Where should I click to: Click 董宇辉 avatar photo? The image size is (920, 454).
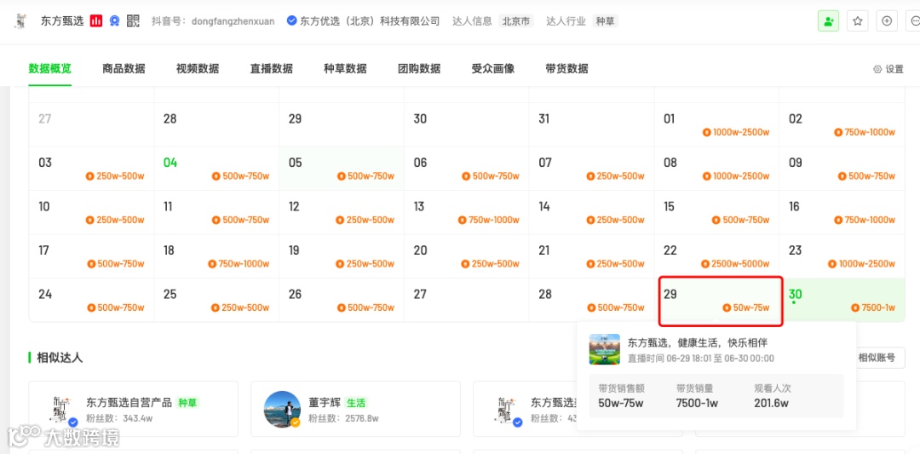click(x=282, y=410)
